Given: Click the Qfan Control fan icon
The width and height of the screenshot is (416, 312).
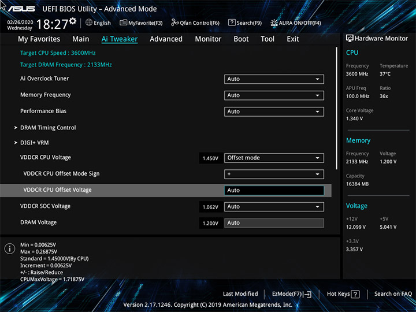Looking at the screenshot, I should pos(174,23).
